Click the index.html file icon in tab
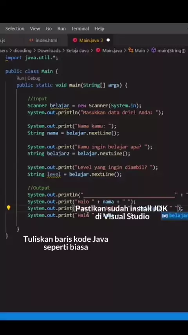The width and height of the screenshot is (188, 335). (x=31, y=40)
